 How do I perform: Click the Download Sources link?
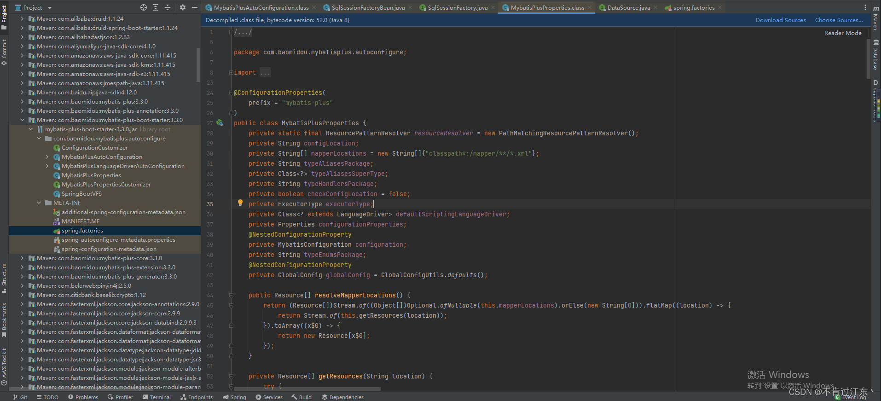coord(781,20)
